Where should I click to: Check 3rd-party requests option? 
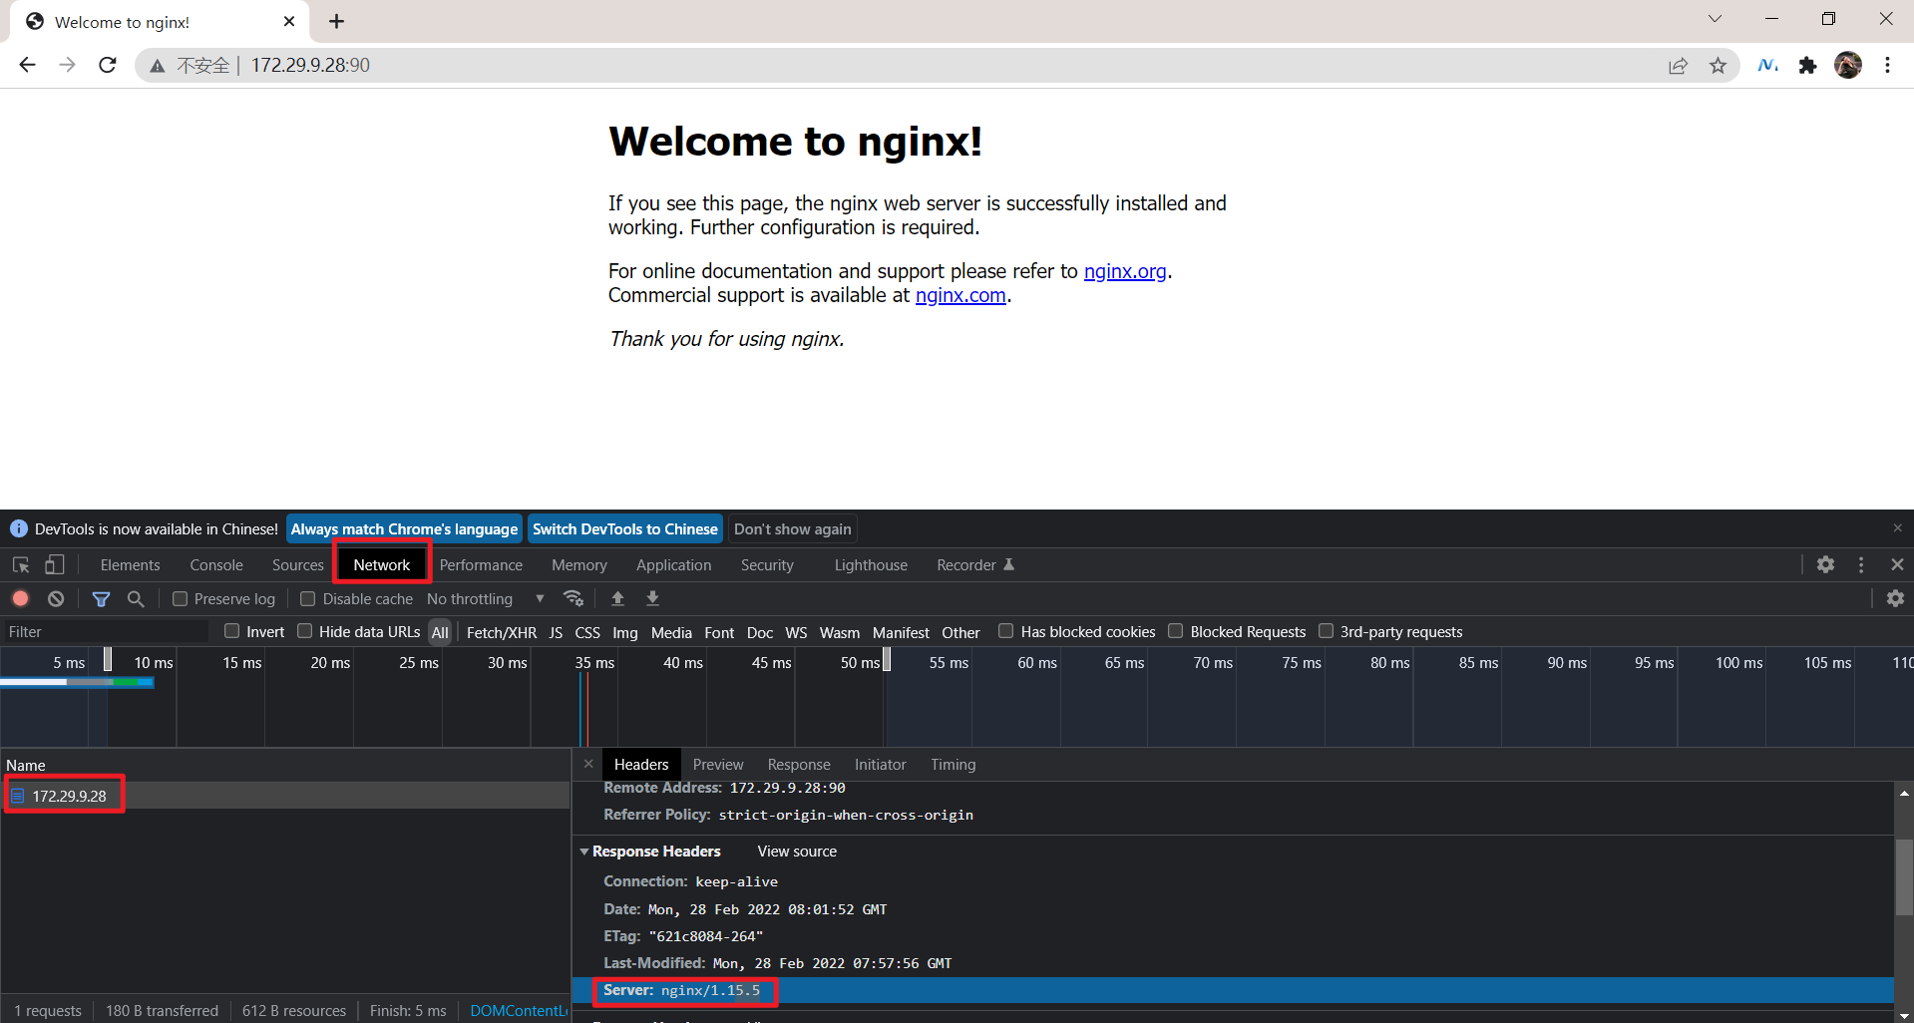tap(1327, 630)
